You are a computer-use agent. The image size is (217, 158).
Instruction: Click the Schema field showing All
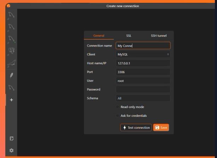(143, 98)
